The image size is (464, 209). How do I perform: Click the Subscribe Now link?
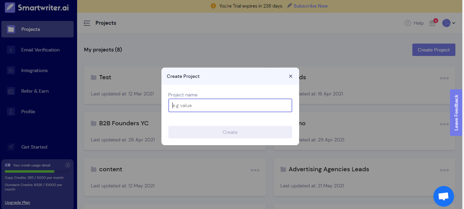[310, 6]
